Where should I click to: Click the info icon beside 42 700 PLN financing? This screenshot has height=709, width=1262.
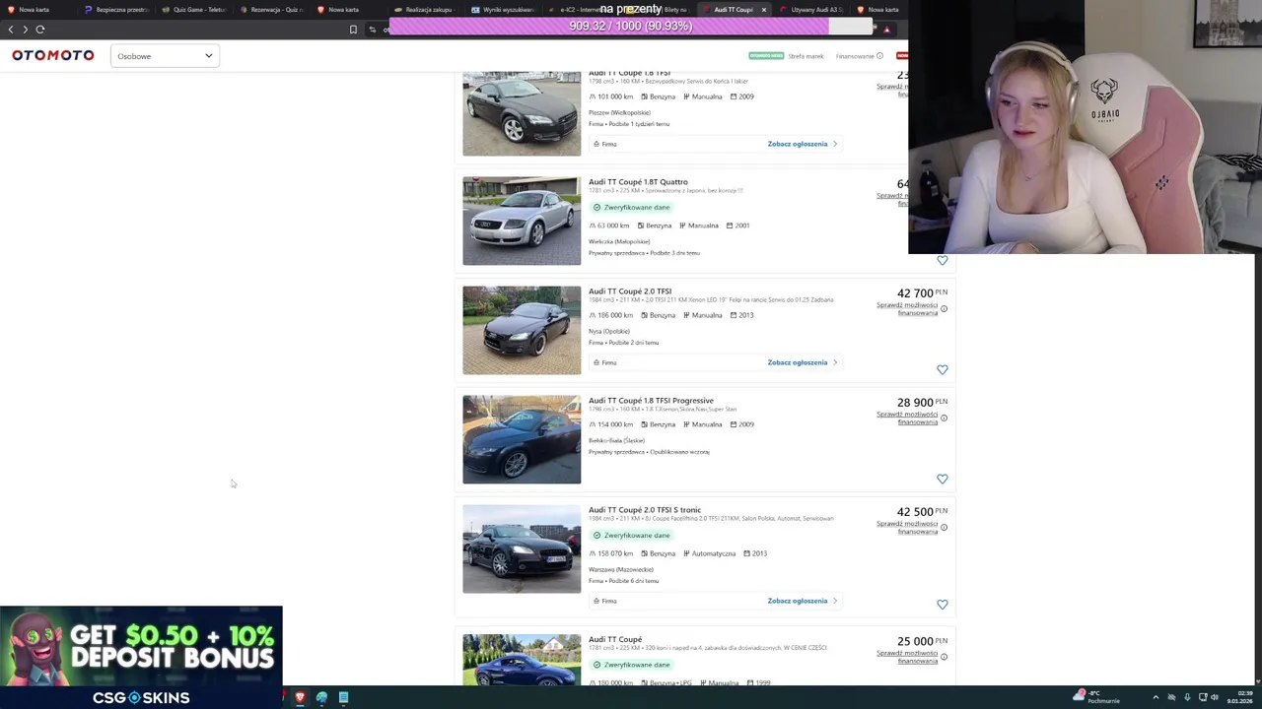(x=944, y=309)
